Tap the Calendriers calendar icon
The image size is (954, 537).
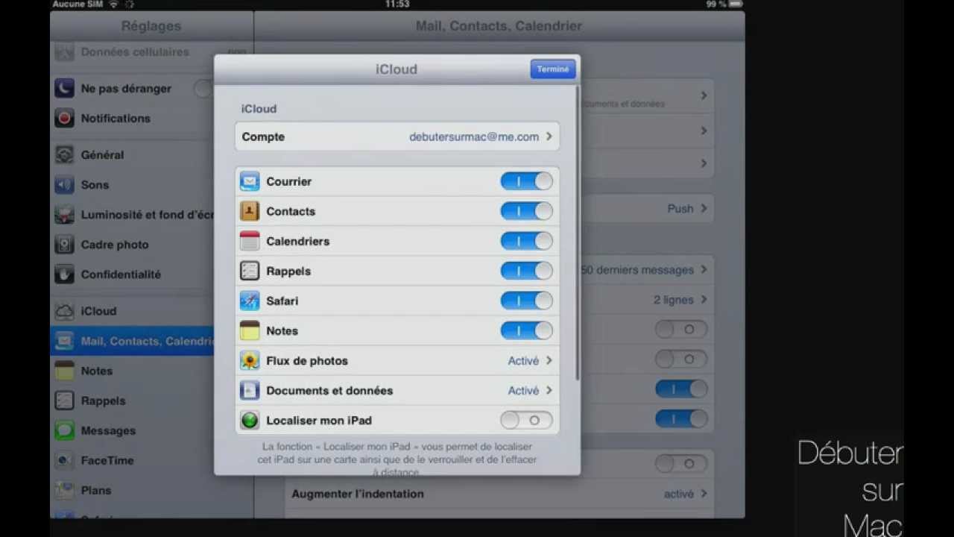point(250,241)
